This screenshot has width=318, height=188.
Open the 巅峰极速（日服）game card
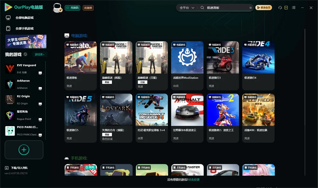pyautogui.click(x=152, y=66)
